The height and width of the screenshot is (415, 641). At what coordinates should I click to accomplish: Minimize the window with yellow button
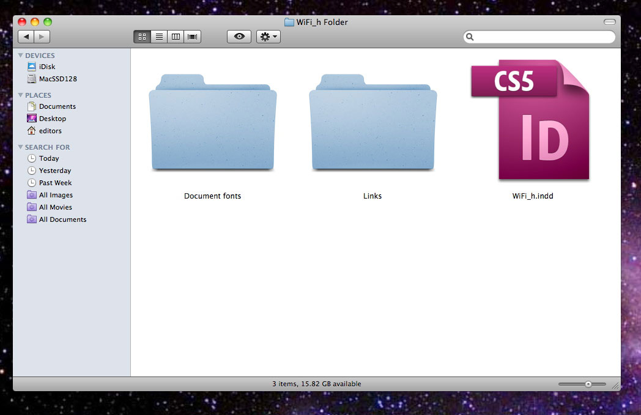point(35,22)
